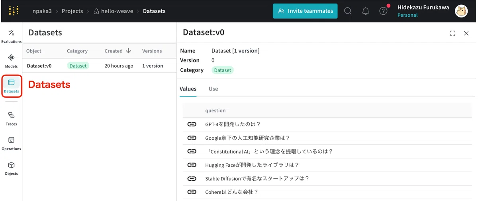Open the user avatar menu
478x201 pixels.
[x=461, y=11]
